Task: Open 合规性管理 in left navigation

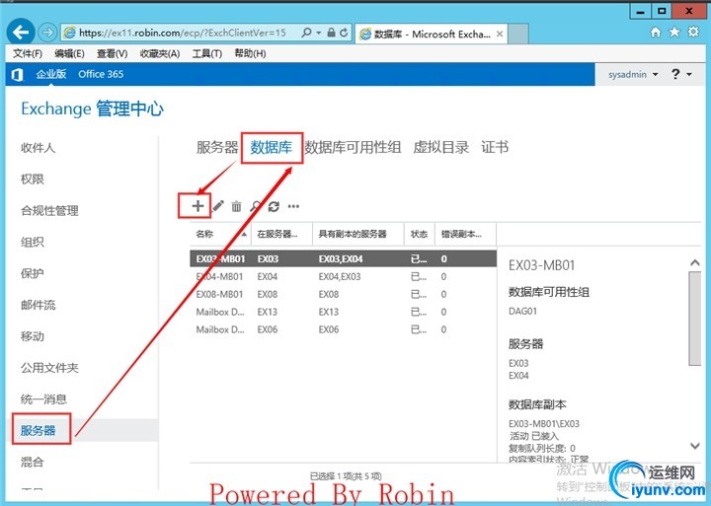Action: click(50, 211)
